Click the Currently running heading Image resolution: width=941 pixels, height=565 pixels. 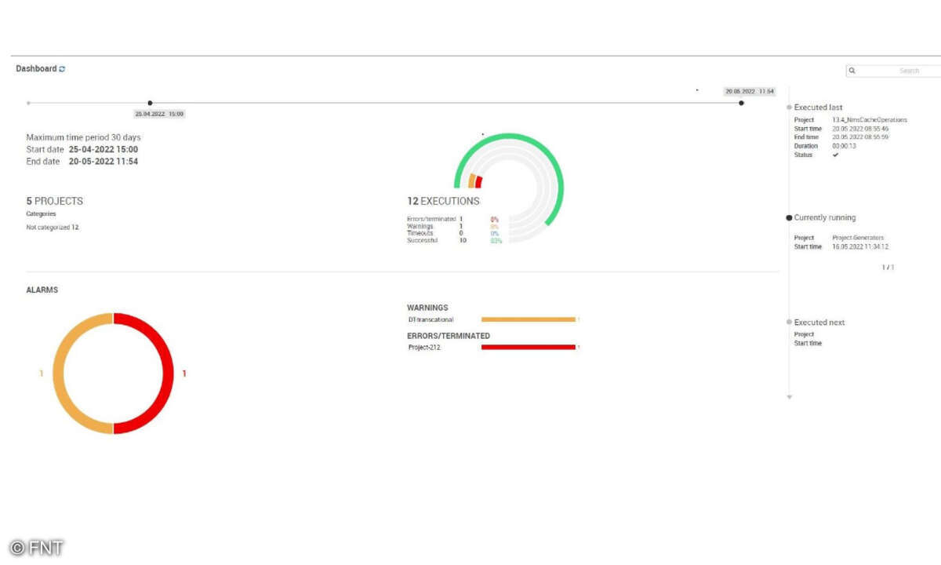(x=825, y=217)
